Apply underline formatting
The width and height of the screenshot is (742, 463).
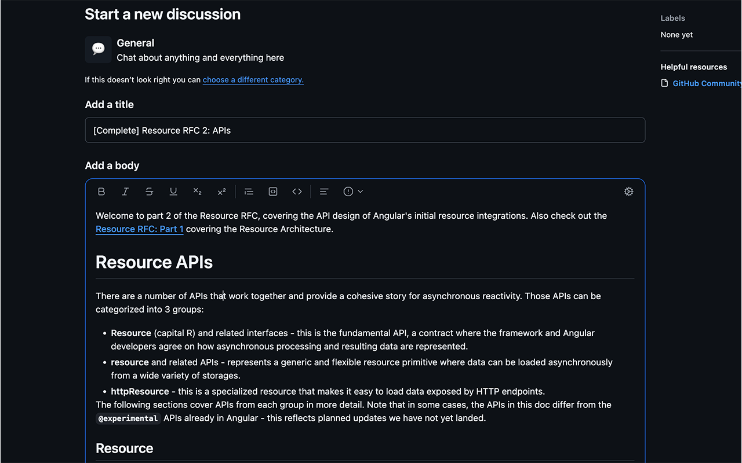(173, 191)
